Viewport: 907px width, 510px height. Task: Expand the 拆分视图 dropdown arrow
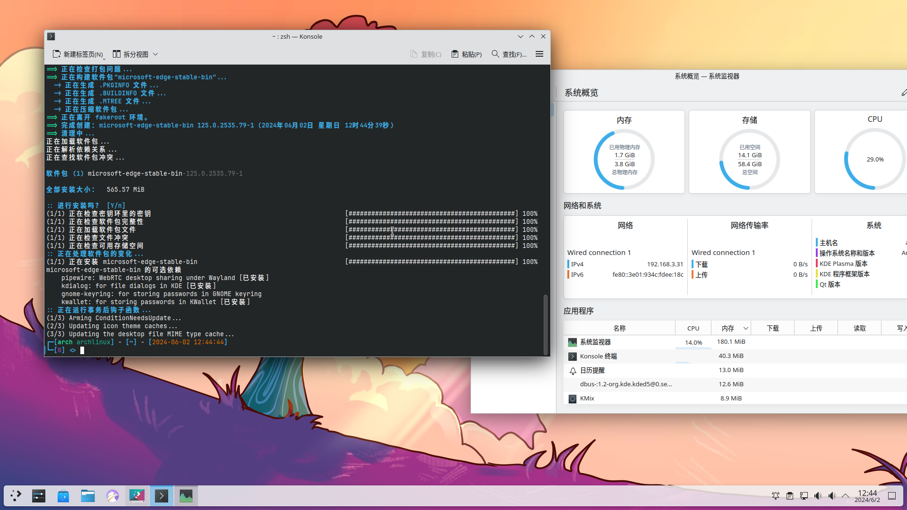tap(155, 54)
